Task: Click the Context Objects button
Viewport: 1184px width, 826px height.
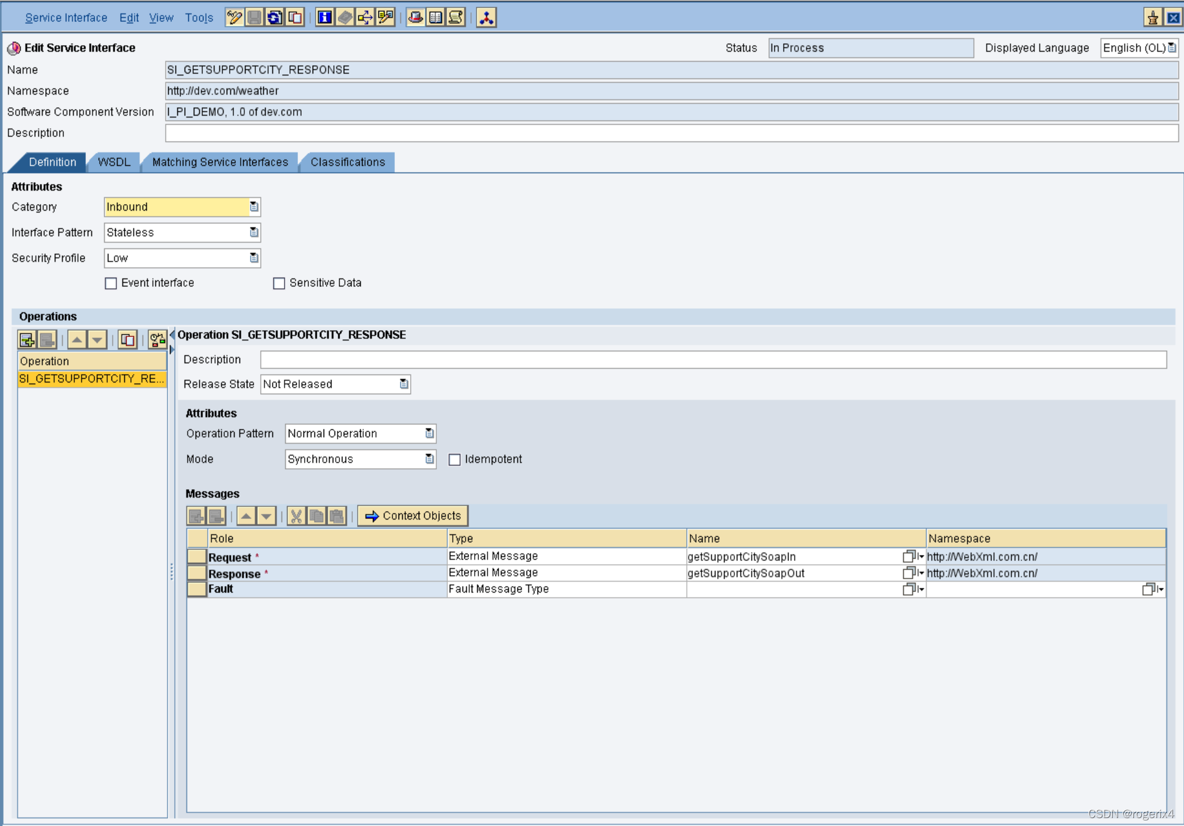Action: [x=413, y=515]
